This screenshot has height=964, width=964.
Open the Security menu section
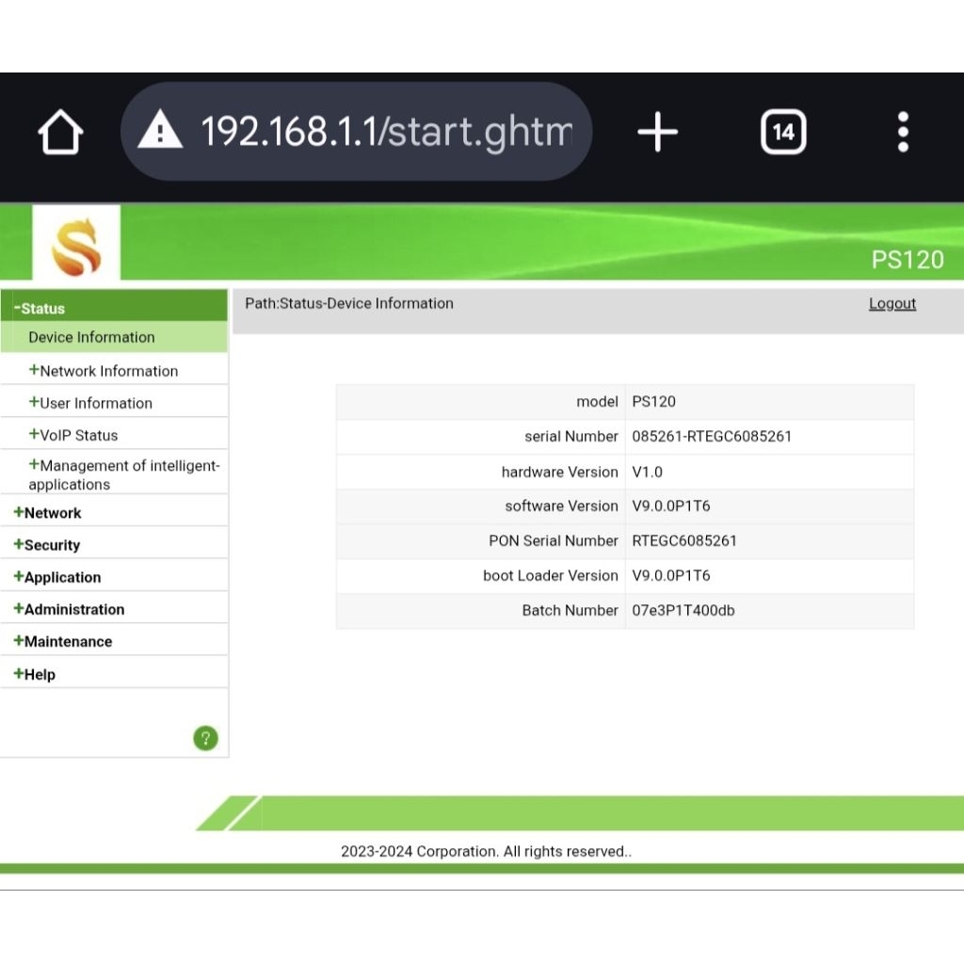tap(47, 545)
